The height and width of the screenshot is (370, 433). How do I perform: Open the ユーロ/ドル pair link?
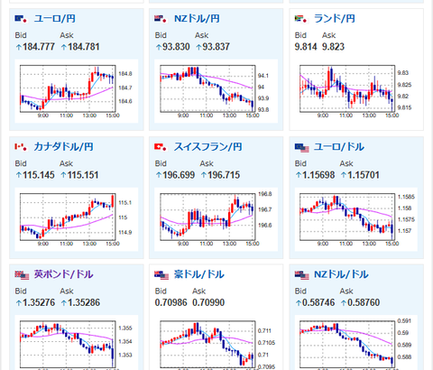pos(339,146)
